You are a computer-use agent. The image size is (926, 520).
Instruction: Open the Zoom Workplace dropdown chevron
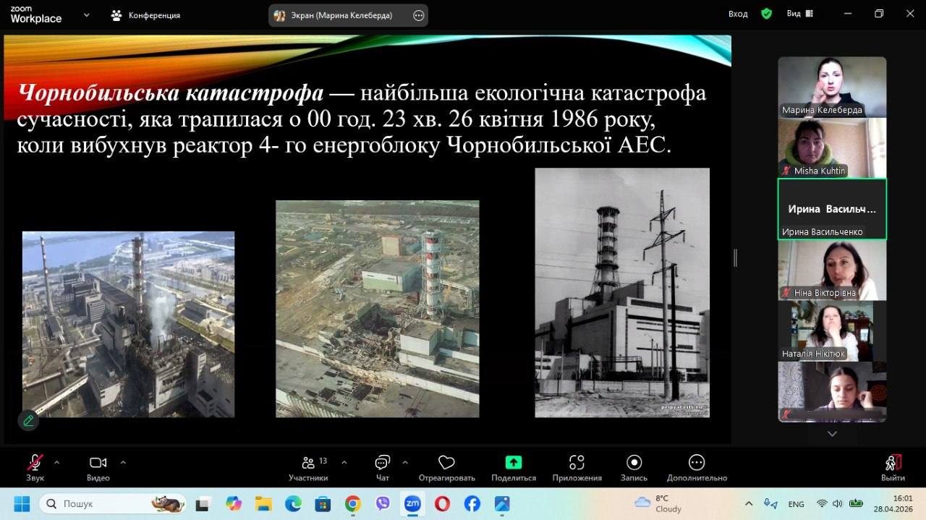tap(87, 14)
